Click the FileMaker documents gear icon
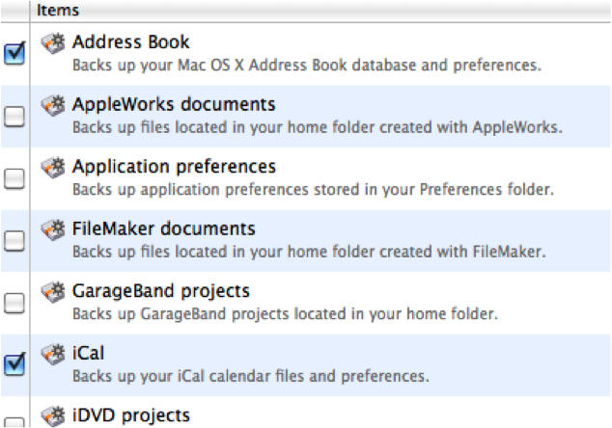Screen dimensions: 612x428 pos(53,230)
